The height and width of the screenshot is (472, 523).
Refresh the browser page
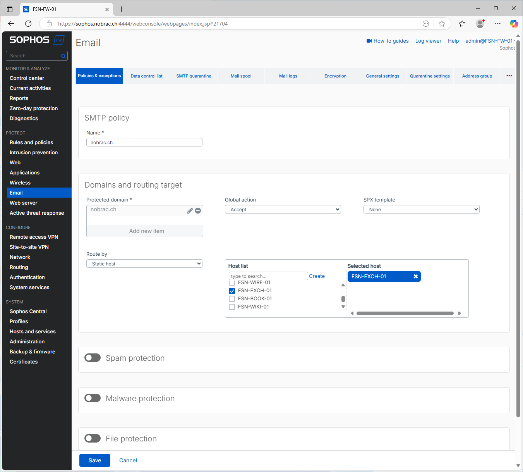click(28, 24)
